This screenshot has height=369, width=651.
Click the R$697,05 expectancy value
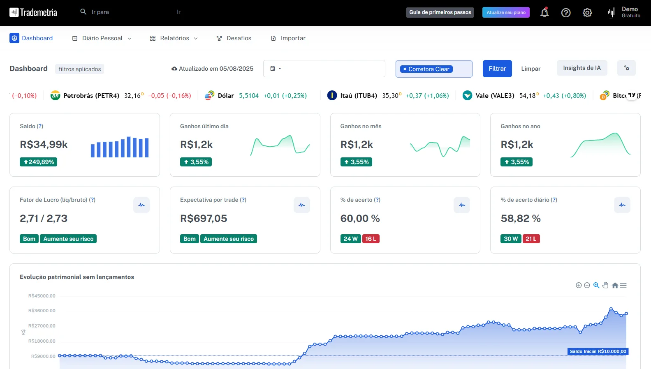(x=204, y=219)
